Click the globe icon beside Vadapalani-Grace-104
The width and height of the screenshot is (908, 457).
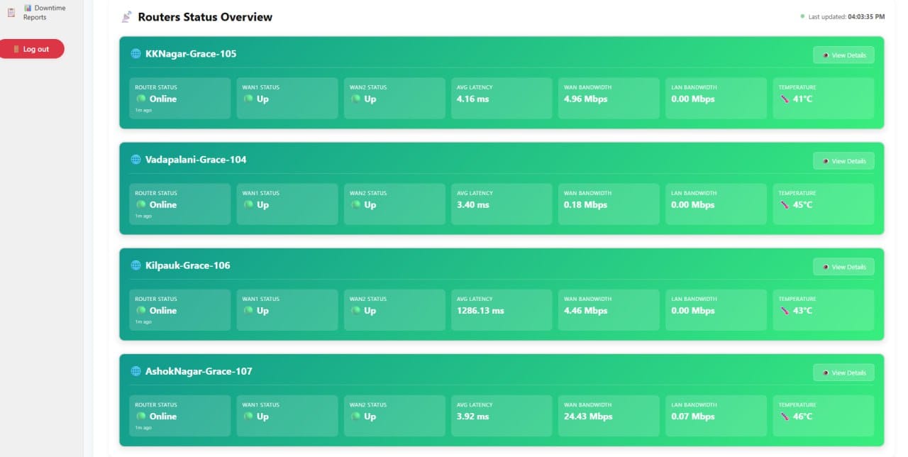(x=135, y=160)
